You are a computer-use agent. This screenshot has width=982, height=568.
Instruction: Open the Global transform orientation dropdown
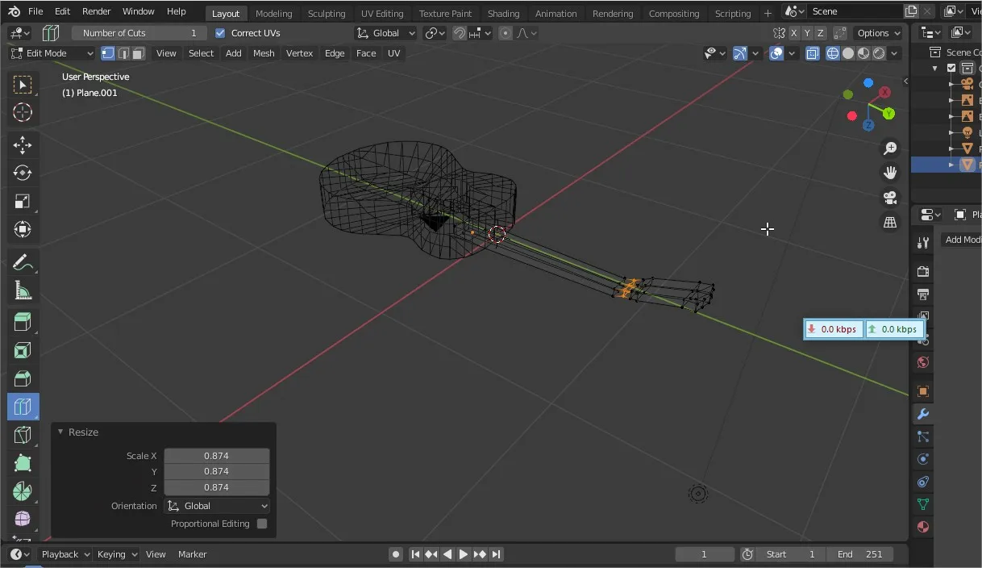[385, 33]
